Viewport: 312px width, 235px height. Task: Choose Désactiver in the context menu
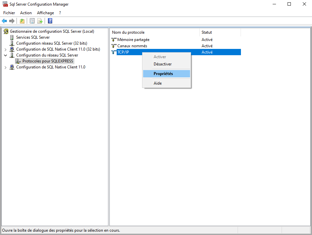pos(163,64)
